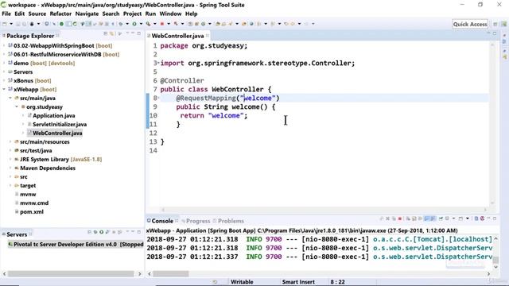
Task: Click the "welcome" return string on line 10
Action: tap(226, 115)
